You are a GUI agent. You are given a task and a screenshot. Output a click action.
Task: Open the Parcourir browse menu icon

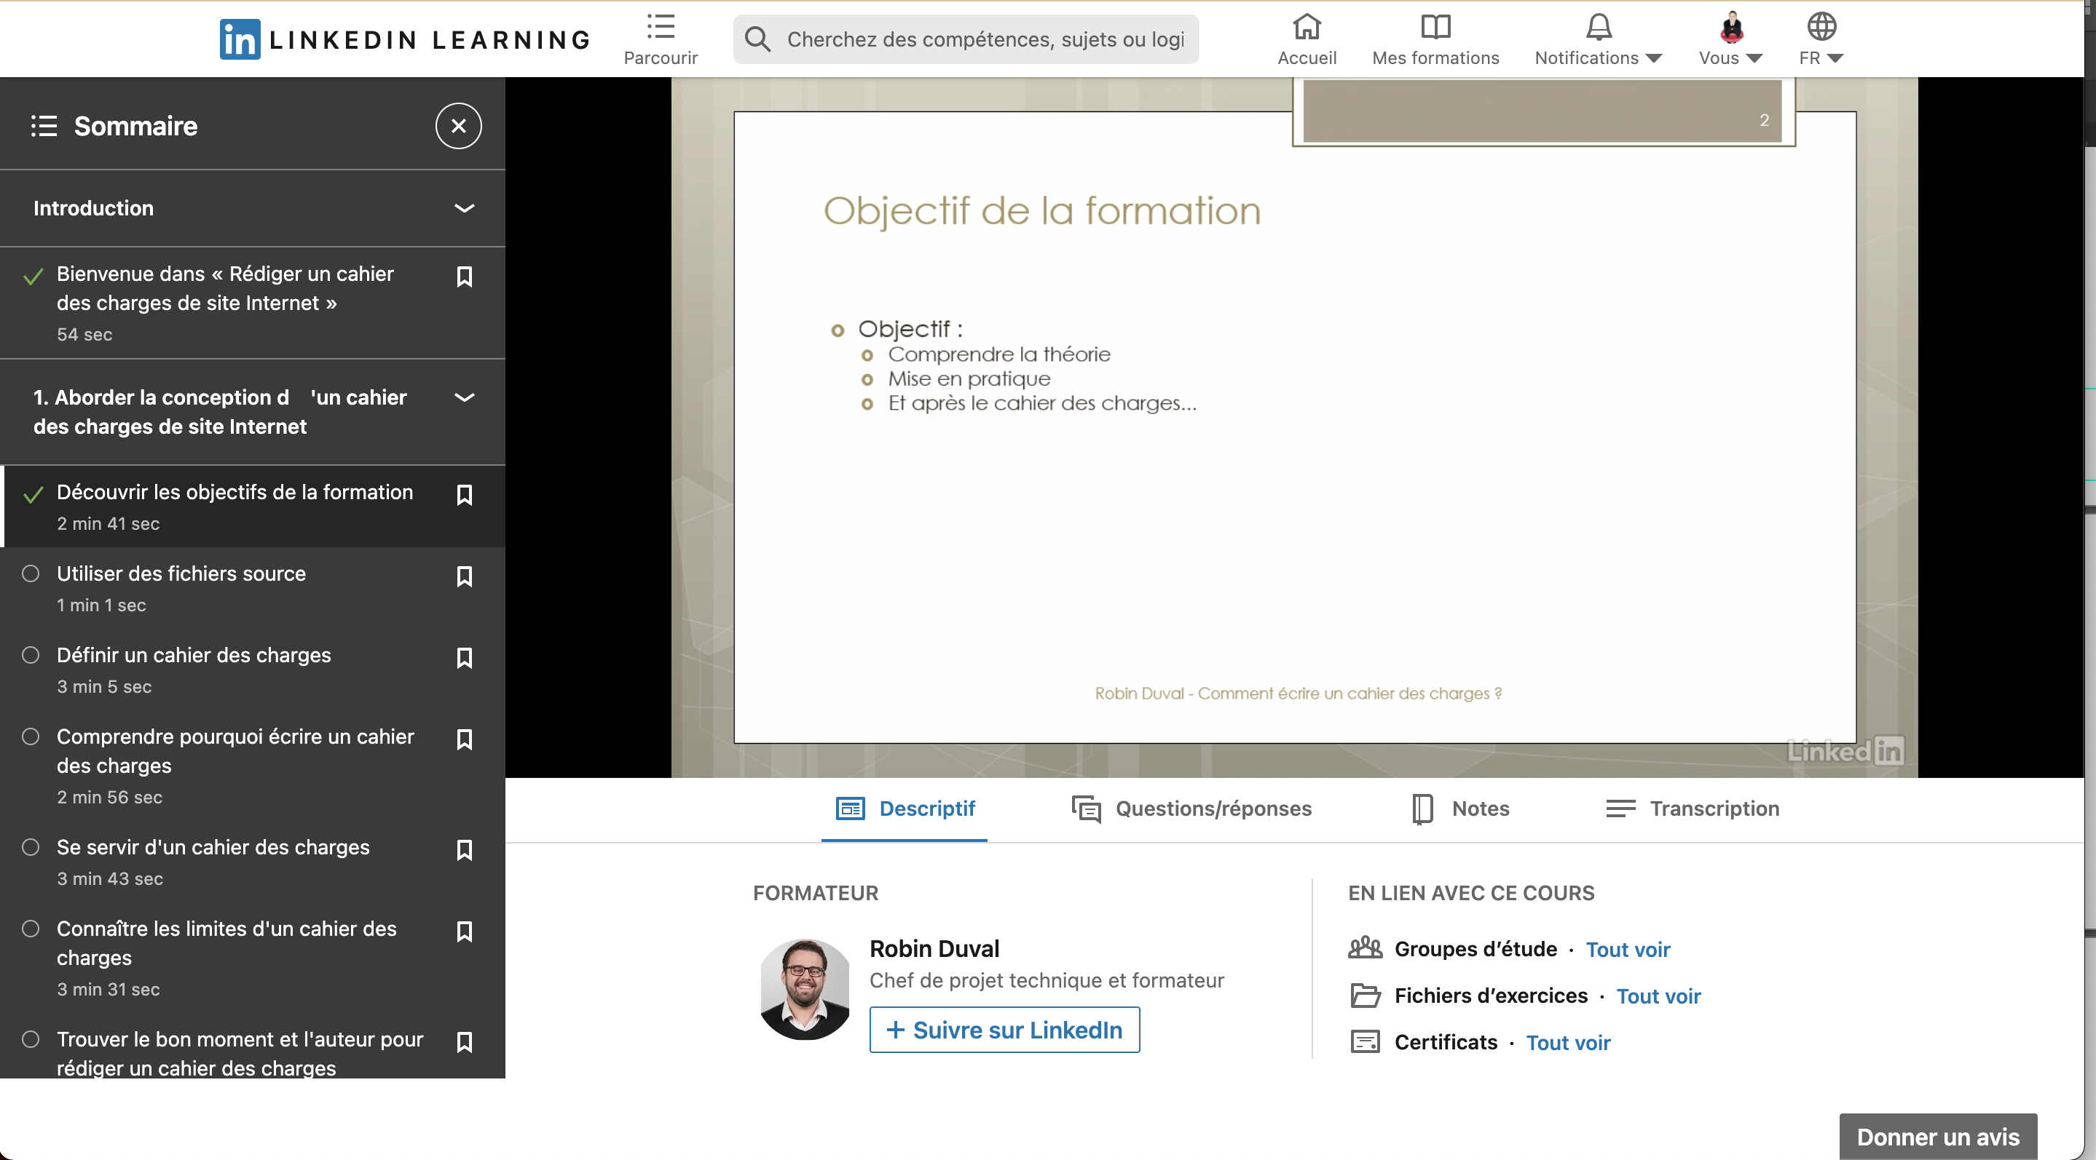click(660, 28)
